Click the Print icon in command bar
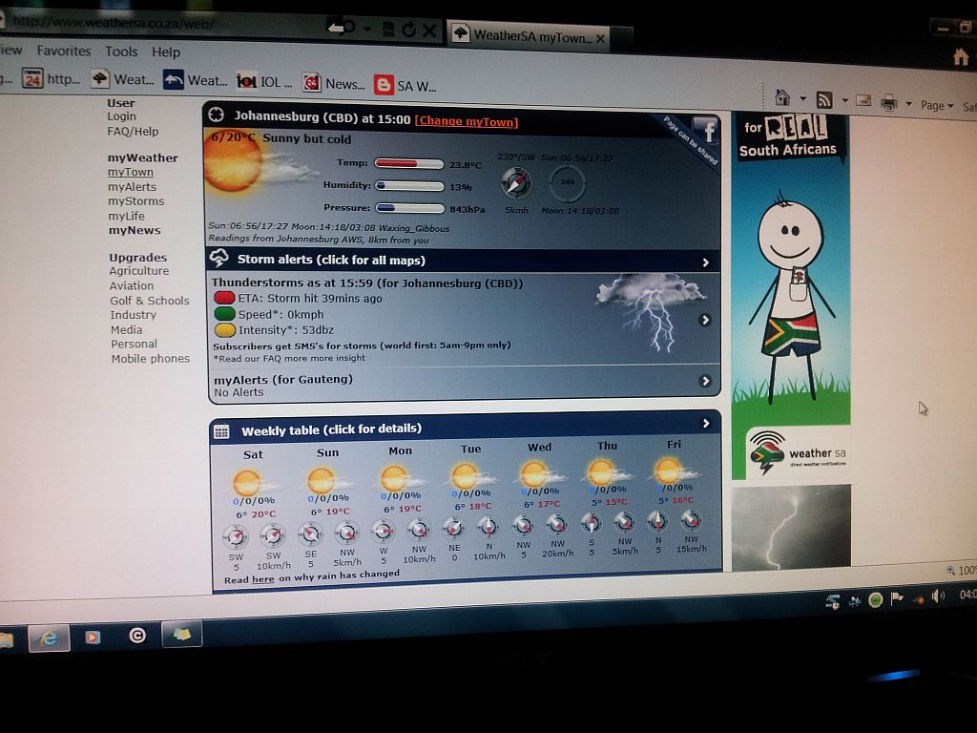 coord(889,103)
